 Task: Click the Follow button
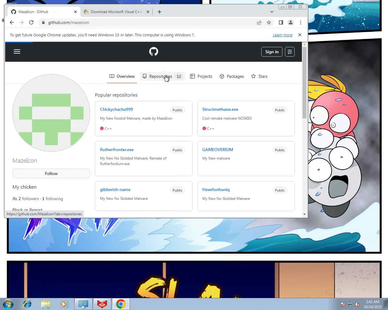point(51,173)
